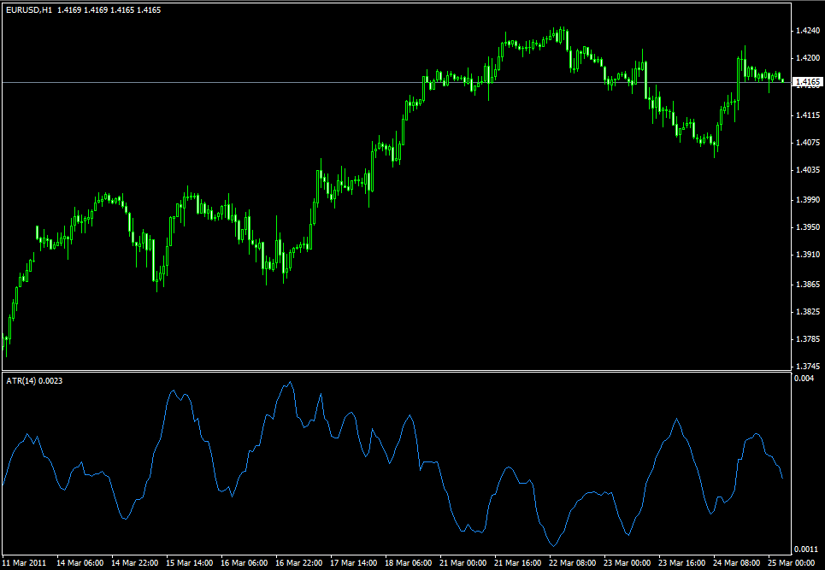825x570 pixels.
Task: Click the 1.3865 price axis value
Action: pos(808,285)
